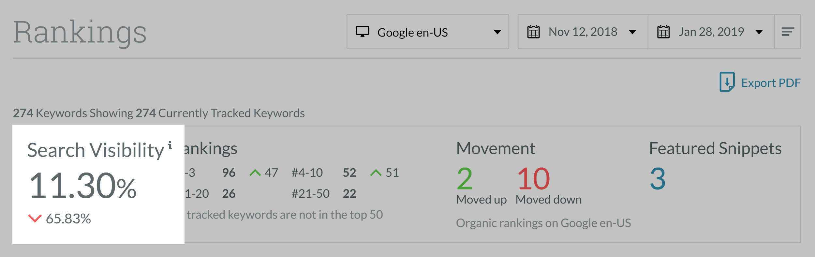Click the 10 Moved down count
The height and width of the screenshot is (257, 815).
[x=534, y=178]
